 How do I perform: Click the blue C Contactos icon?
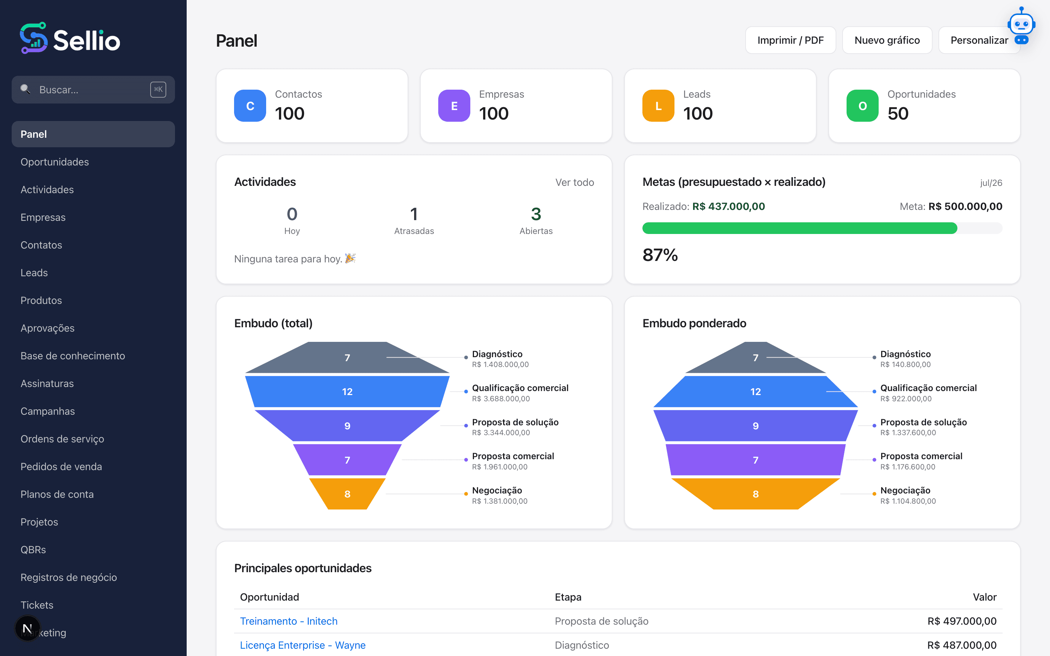point(250,106)
